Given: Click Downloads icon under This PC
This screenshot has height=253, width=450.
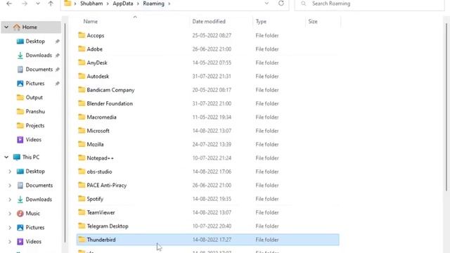Looking at the screenshot, I should 20,200.
